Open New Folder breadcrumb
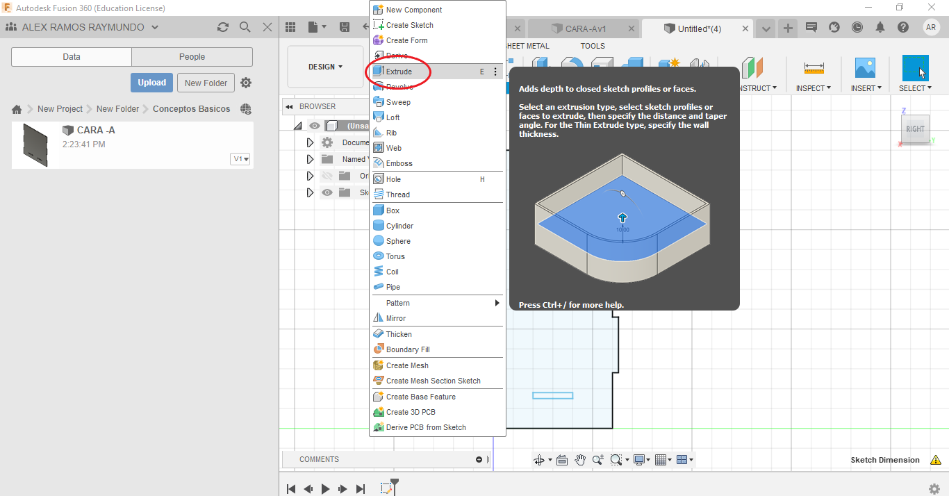Image resolution: width=949 pixels, height=496 pixels. tap(118, 109)
